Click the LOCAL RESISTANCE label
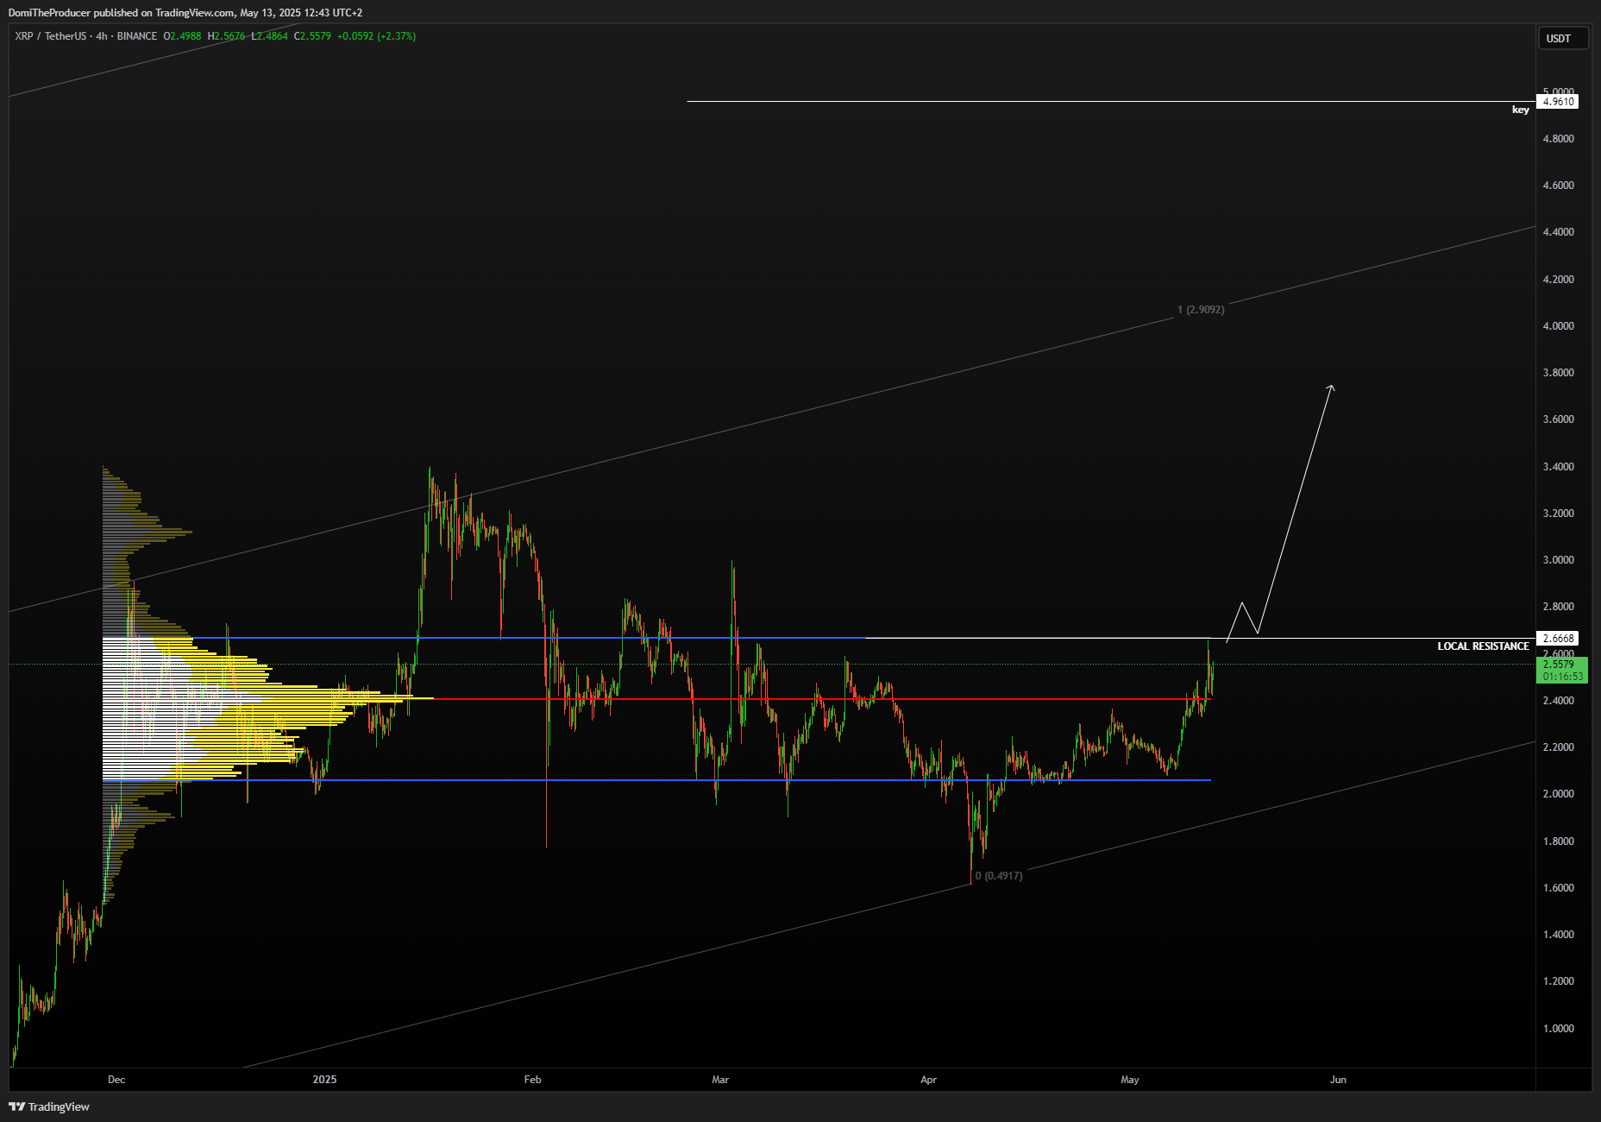The height and width of the screenshot is (1122, 1601). (1483, 646)
